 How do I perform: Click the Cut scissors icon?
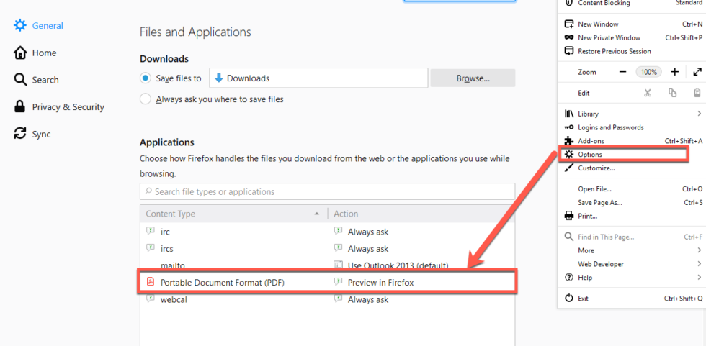coord(648,93)
